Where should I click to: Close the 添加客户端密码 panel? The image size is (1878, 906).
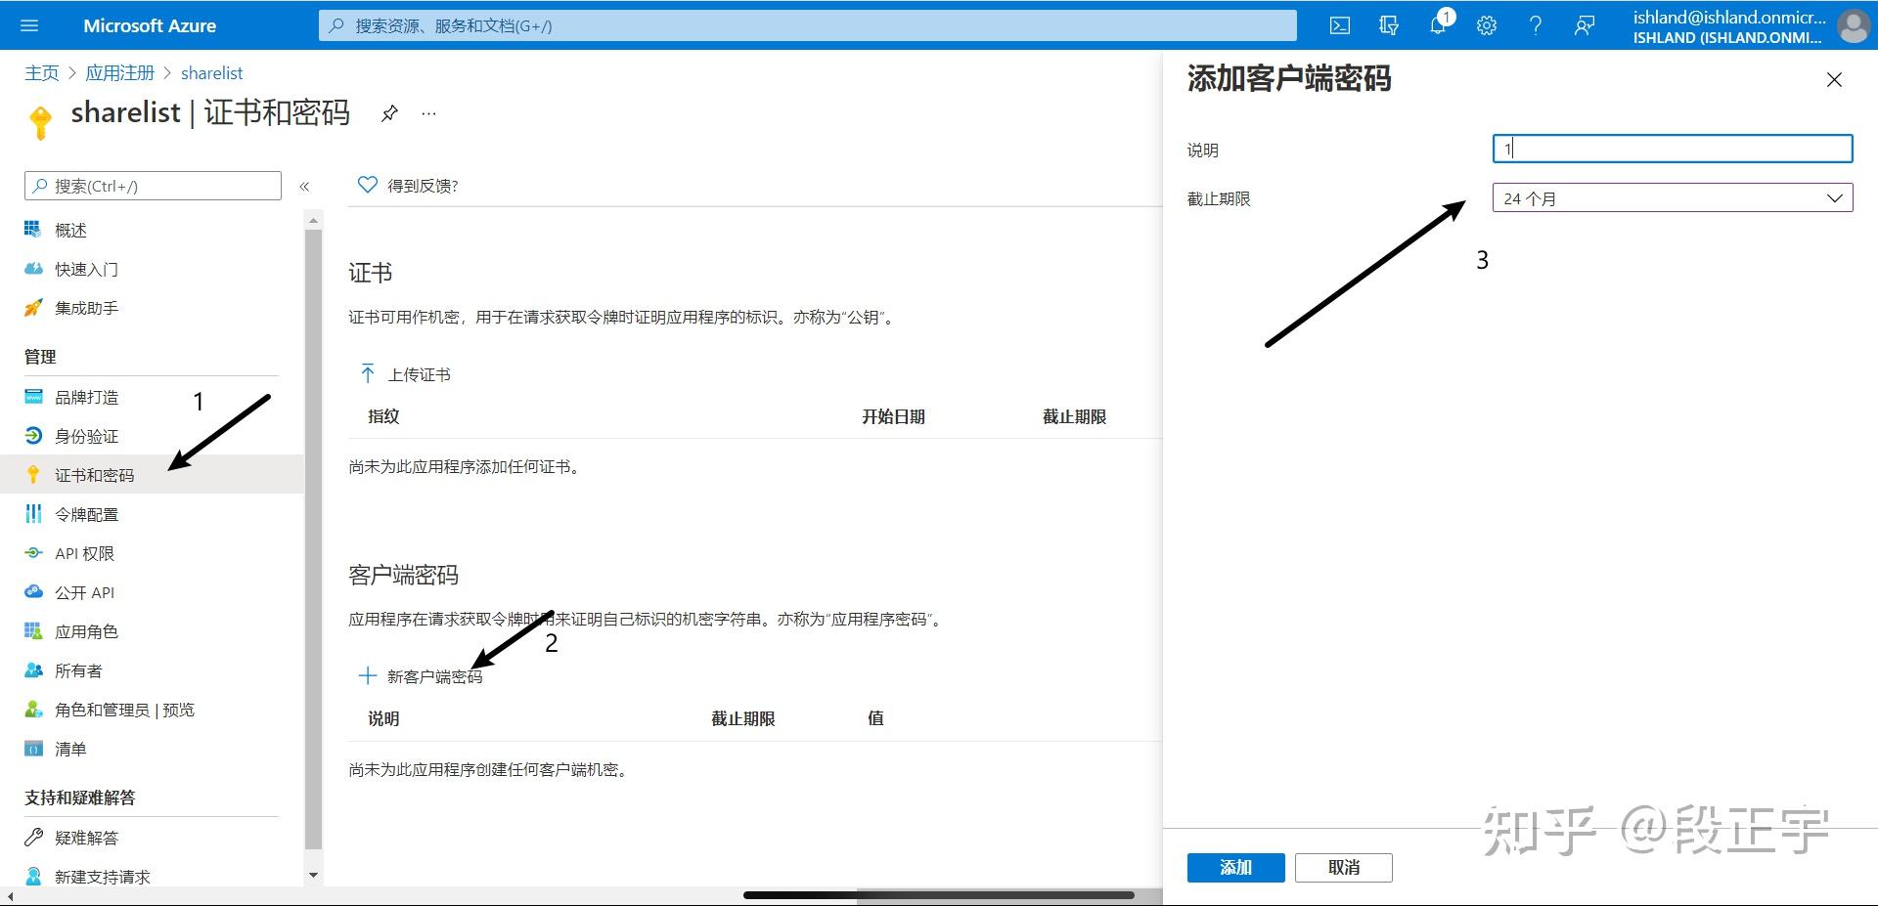click(x=1834, y=80)
